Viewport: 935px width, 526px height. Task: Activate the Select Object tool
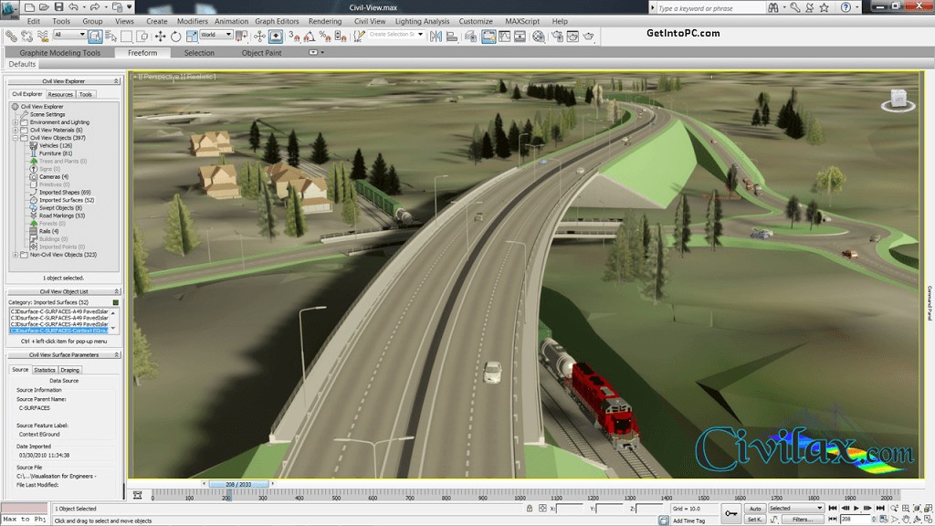[x=95, y=37]
